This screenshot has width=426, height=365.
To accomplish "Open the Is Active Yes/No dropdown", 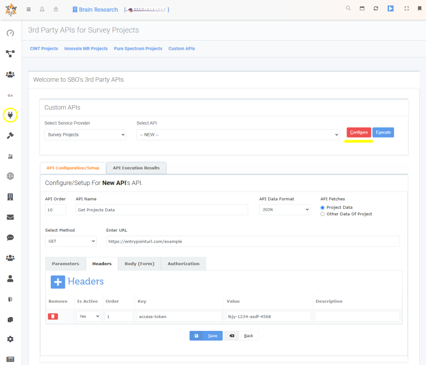I will [88, 316].
